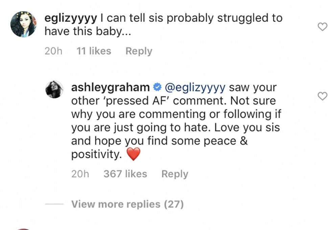Click the red heart emoji after 'positivity.'

[133, 155]
